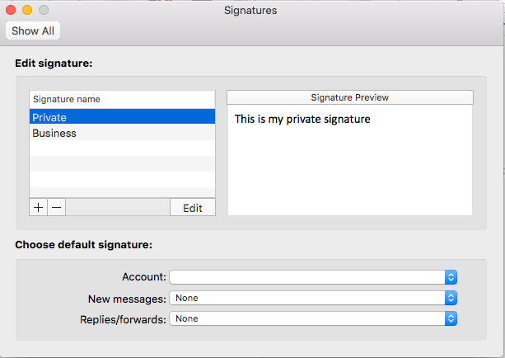Minimize the Signatures window with yellow button
The image size is (505, 358).
[27, 10]
